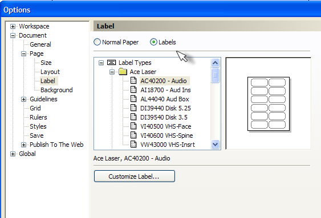Open the Size options page
This screenshot has width=321, height=218.
(46, 63)
